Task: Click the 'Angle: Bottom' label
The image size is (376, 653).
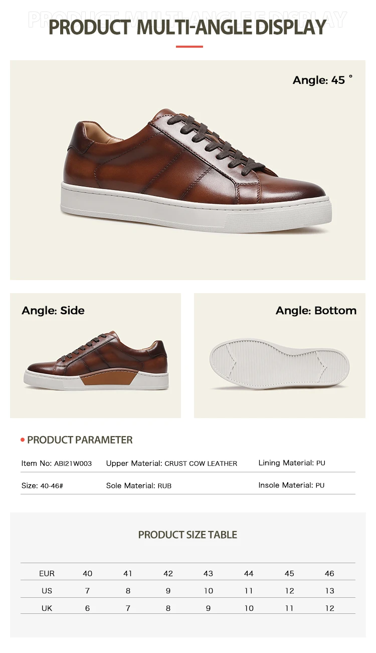Action: [316, 311]
